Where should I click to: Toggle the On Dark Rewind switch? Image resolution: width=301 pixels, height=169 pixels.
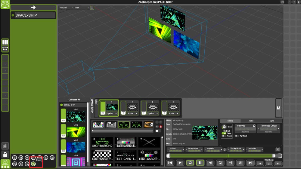click(224, 136)
